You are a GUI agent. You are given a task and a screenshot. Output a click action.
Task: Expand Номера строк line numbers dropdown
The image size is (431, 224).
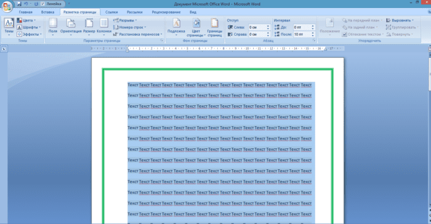[129, 27]
